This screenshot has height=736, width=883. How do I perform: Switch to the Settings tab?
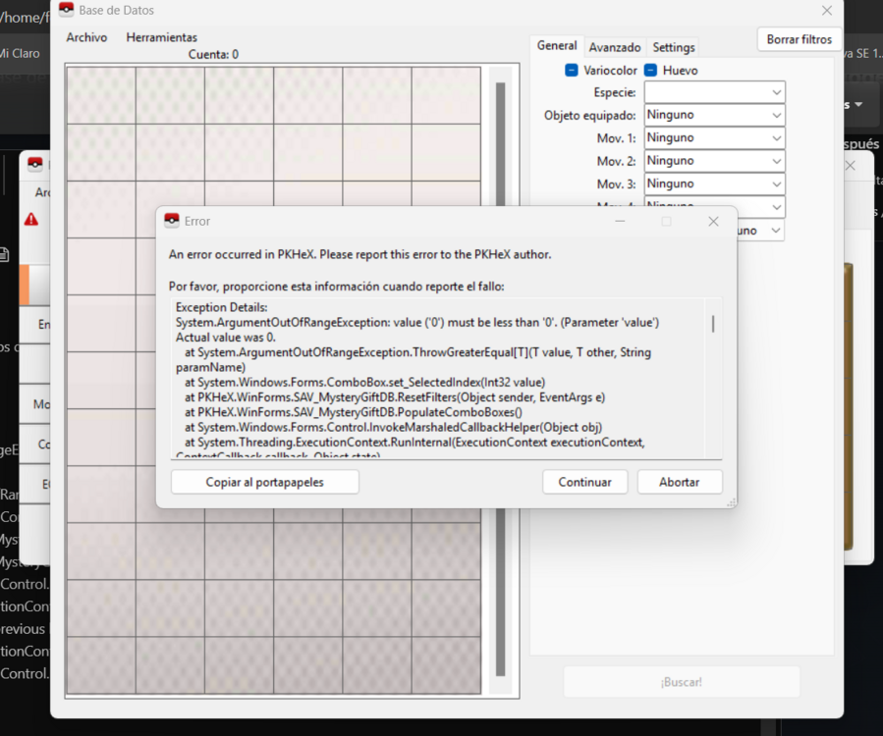tap(674, 47)
